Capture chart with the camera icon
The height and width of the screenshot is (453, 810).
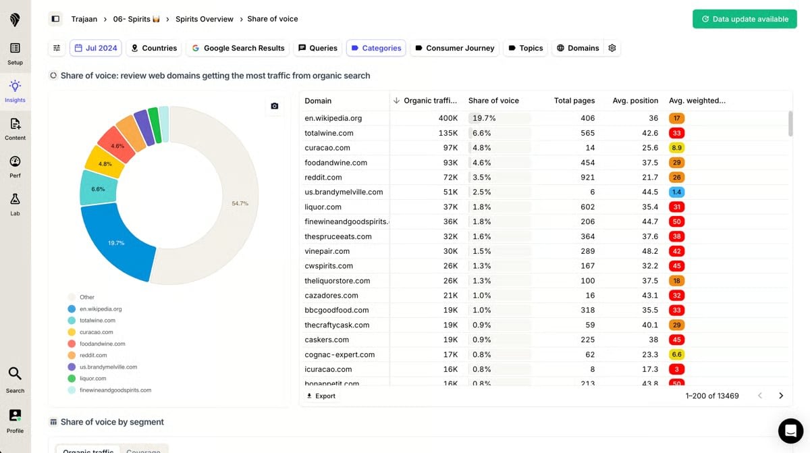click(x=274, y=106)
